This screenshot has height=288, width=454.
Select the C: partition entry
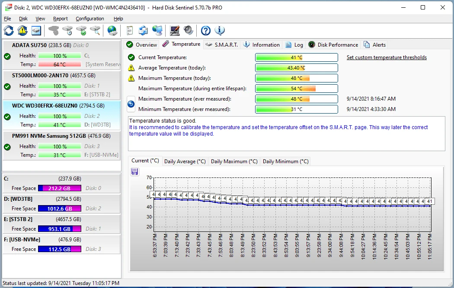(x=62, y=184)
